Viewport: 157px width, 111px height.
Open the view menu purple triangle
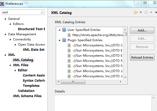(156, 12)
